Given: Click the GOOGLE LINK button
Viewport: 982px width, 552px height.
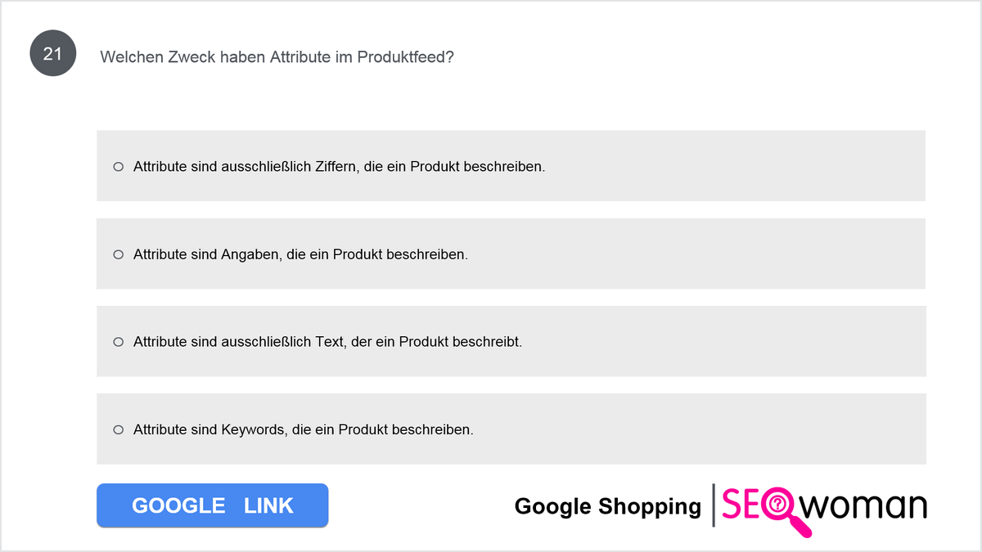Looking at the screenshot, I should tap(213, 505).
